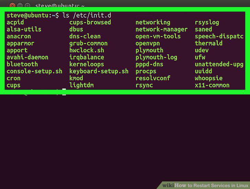Image resolution: width=250 pixels, height=189 pixels.
Task: Select the "saned" entry
Action: tap(203, 29)
